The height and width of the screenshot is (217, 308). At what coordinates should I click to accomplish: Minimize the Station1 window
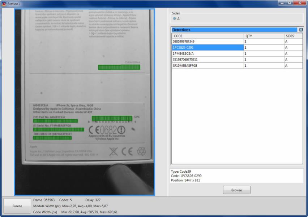coord(282,3)
